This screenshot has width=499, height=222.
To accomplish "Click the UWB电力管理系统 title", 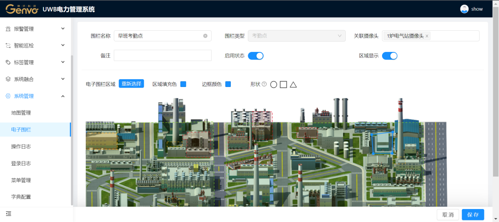I will (x=69, y=9).
